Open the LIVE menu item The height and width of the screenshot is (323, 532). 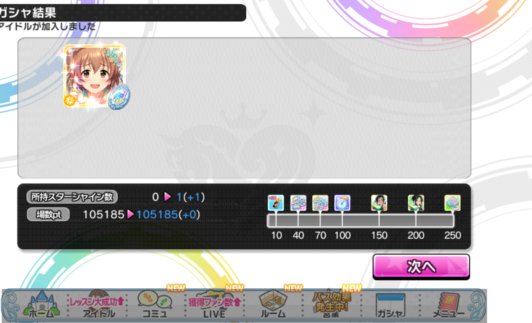click(x=214, y=304)
